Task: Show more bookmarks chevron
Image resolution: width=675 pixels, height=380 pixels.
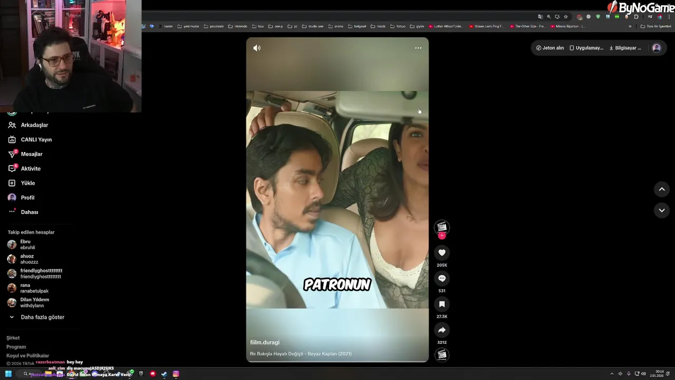Action: [x=630, y=26]
